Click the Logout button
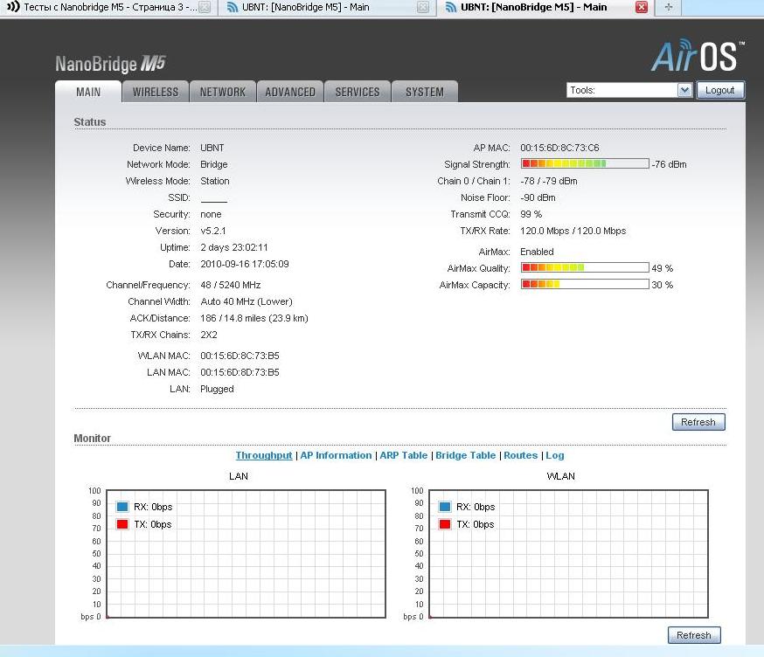Viewport: 764px width, 657px height. (x=720, y=90)
